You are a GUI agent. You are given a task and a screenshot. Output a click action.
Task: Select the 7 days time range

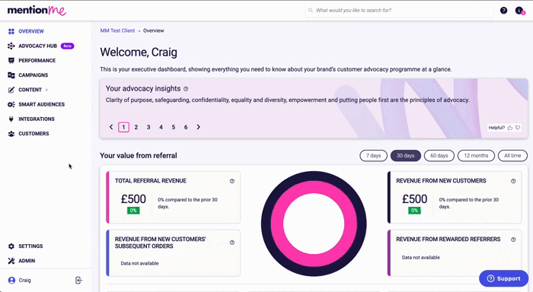point(373,156)
